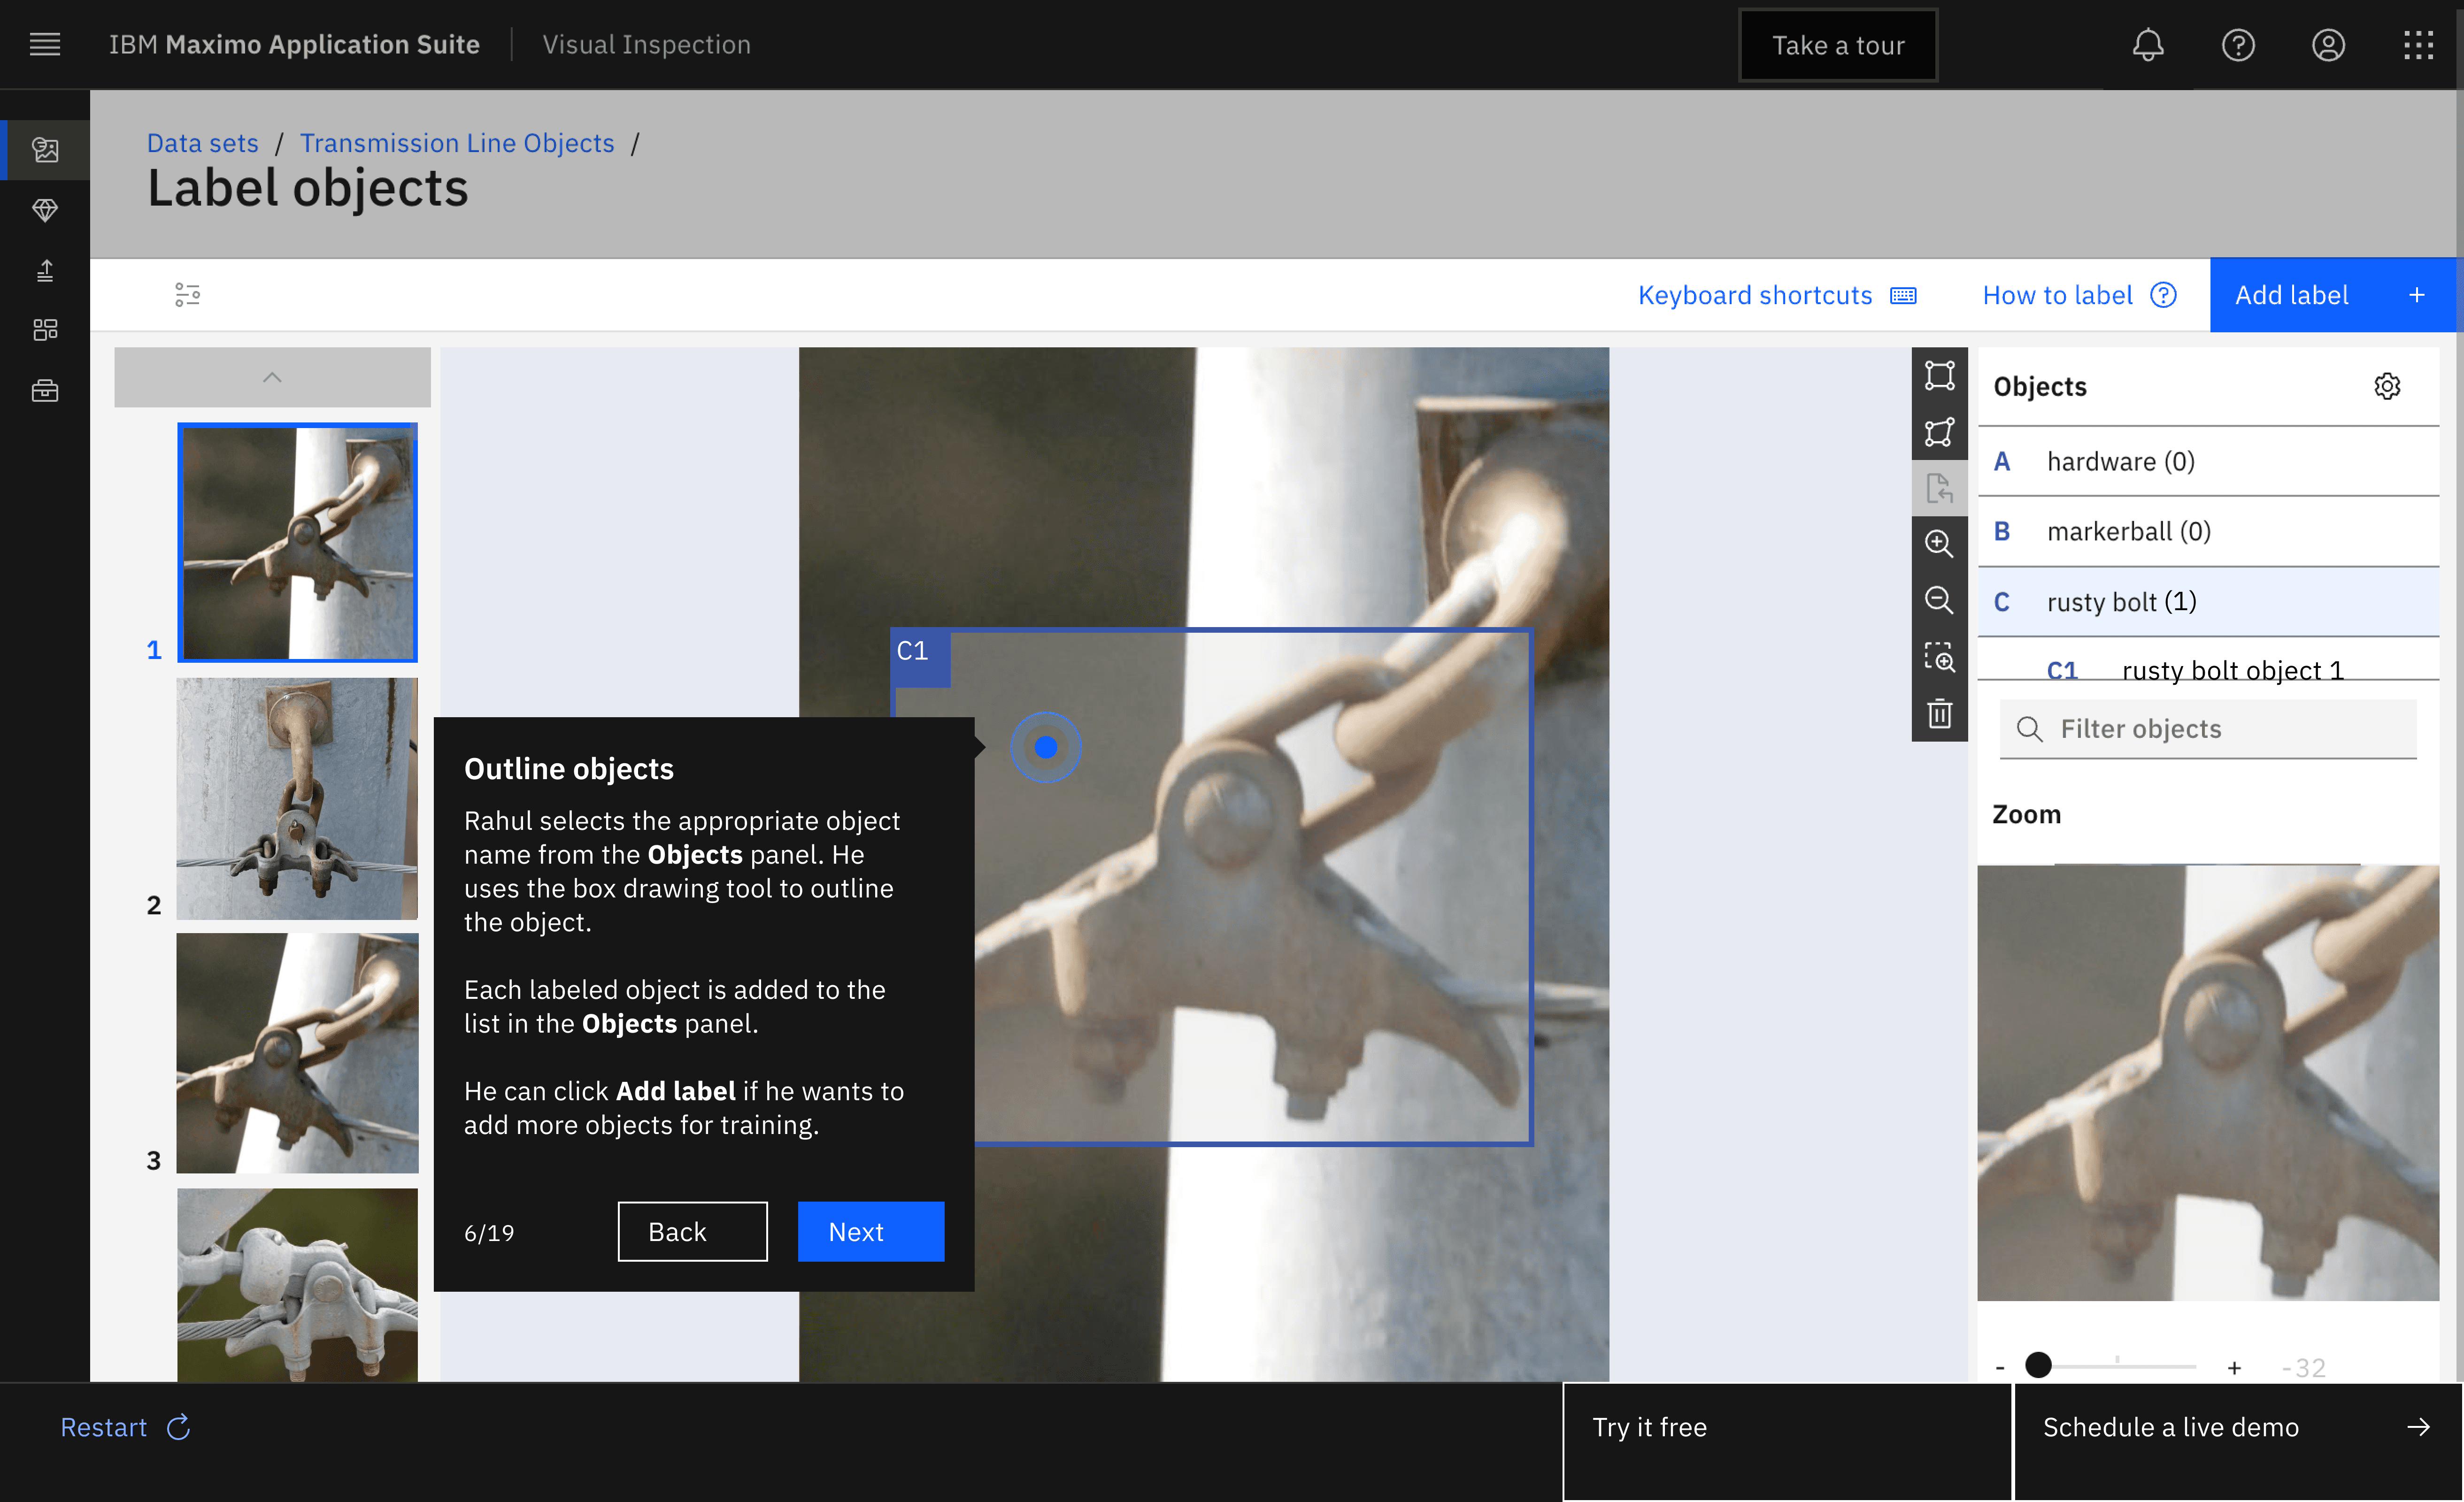This screenshot has height=1502, width=2464.
Task: Open the notifications bell
Action: [2147, 45]
